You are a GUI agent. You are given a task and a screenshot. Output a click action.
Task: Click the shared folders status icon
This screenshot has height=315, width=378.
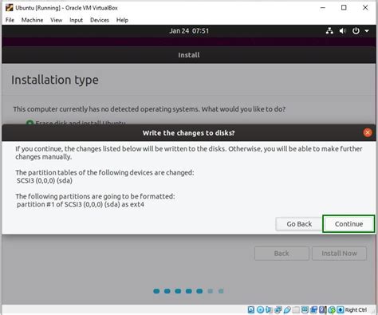click(296, 309)
